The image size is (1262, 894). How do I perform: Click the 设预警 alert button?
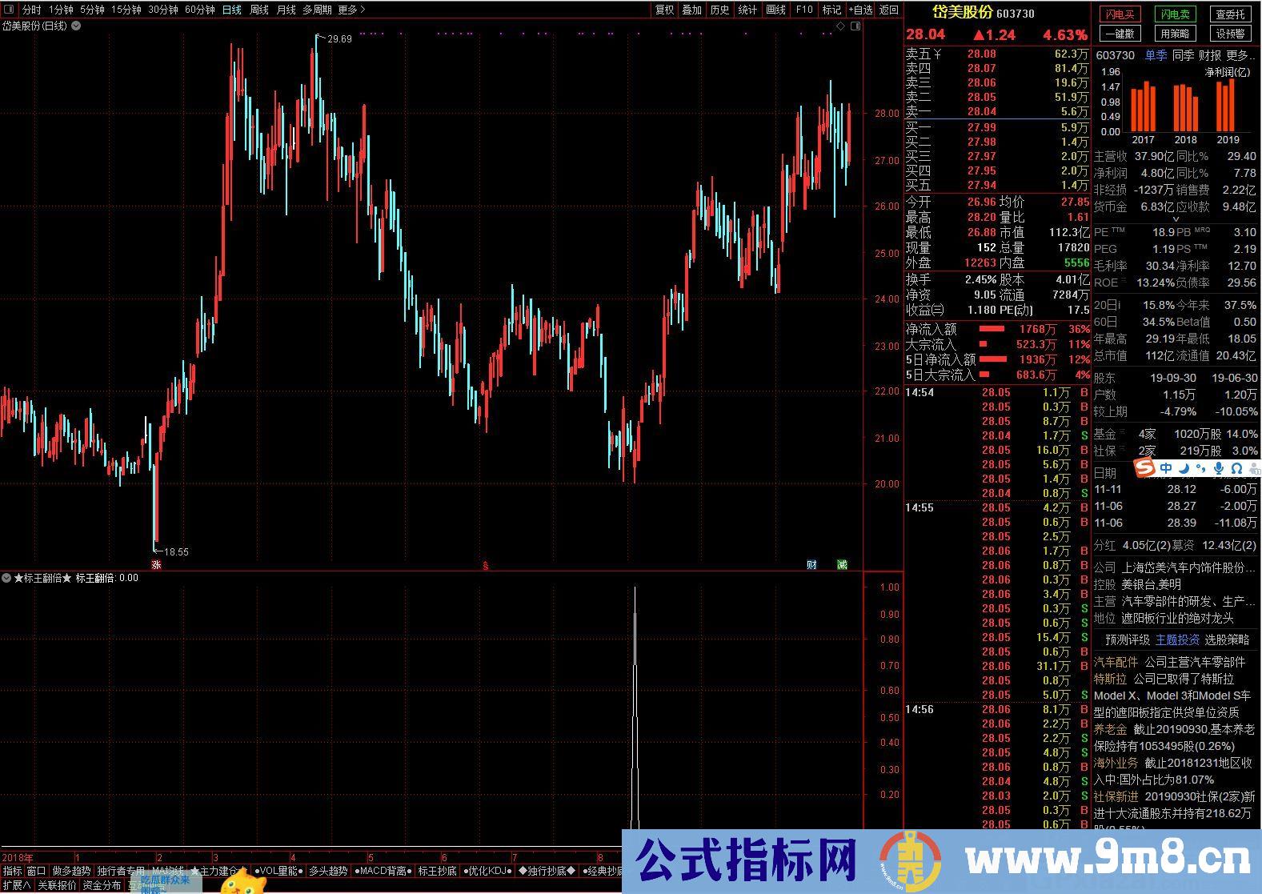[x=1230, y=34]
